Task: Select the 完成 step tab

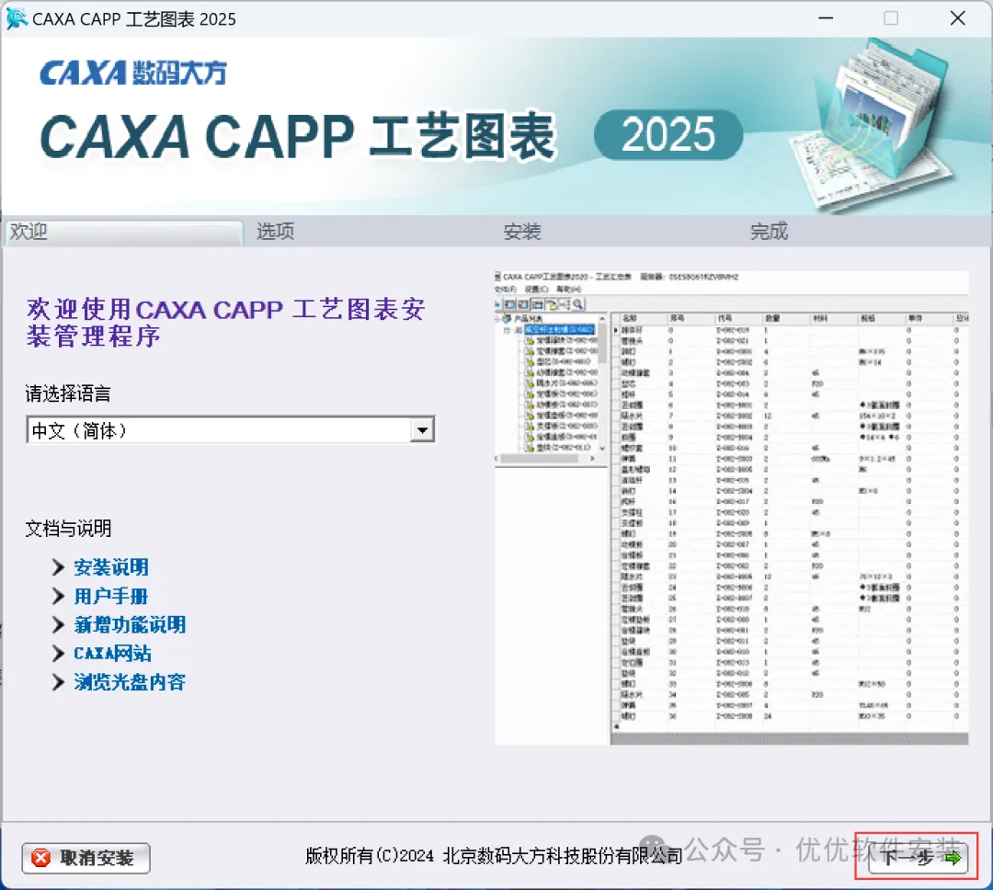Action: coord(770,231)
